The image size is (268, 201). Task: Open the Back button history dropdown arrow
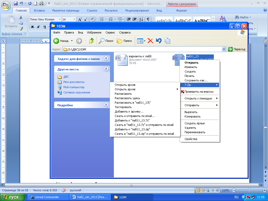pos(72,41)
